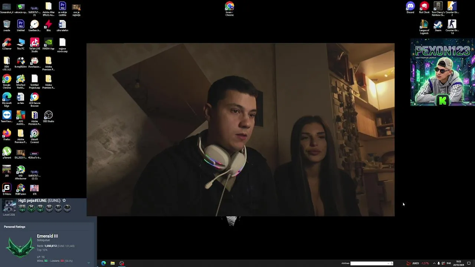Open the uTorrent shortcut
The image size is (475, 267).
coord(7,153)
